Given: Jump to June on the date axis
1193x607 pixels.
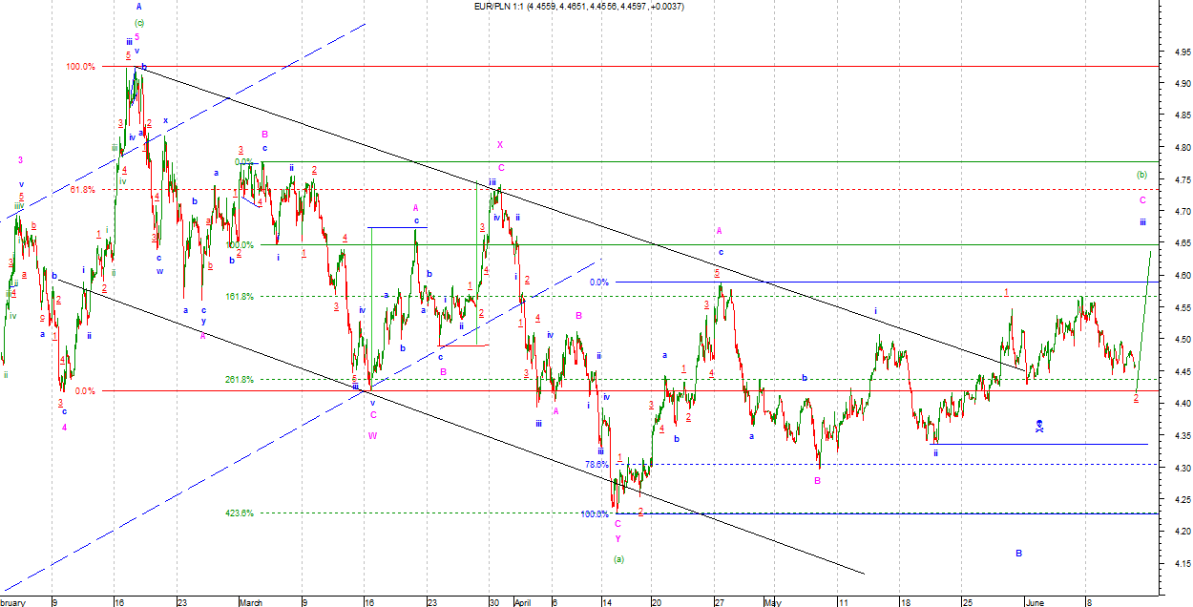Looking at the screenshot, I should click(1035, 602).
